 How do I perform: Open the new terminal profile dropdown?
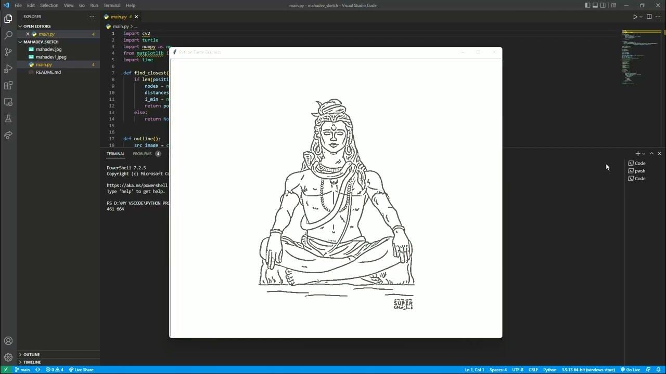coord(644,154)
